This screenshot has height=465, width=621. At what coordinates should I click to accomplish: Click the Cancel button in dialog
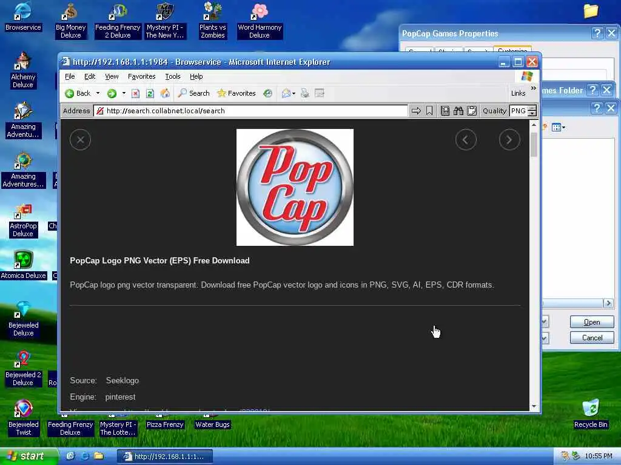point(592,338)
